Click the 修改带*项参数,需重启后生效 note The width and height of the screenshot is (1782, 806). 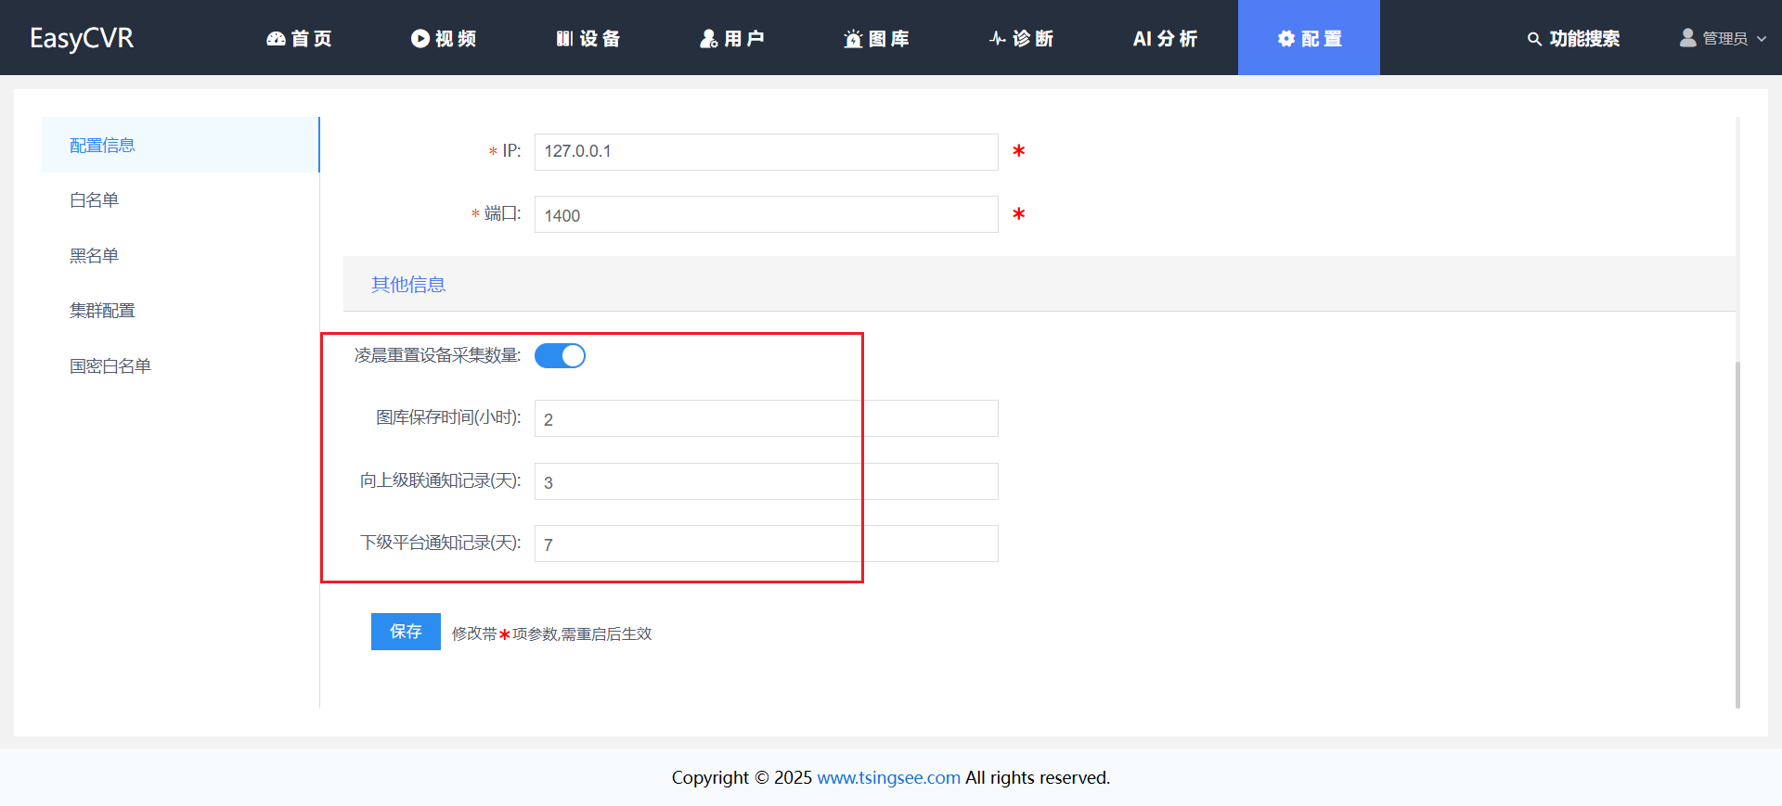[552, 633]
